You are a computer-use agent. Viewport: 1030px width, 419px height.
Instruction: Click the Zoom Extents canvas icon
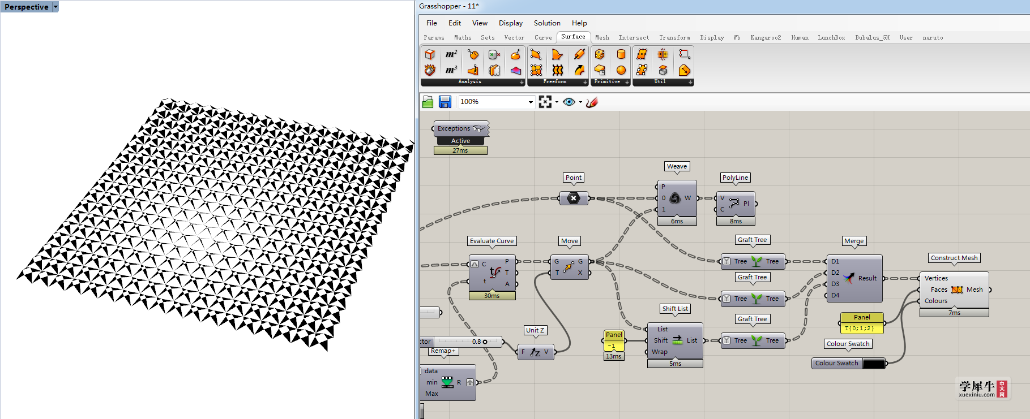[x=545, y=102]
